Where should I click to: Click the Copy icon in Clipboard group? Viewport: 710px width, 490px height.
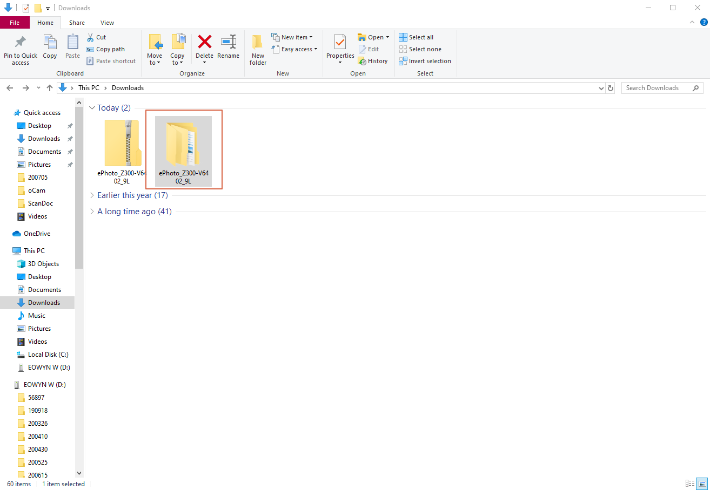tap(50, 46)
